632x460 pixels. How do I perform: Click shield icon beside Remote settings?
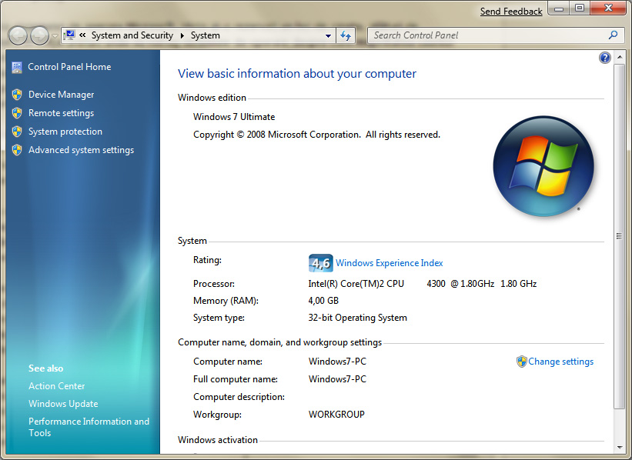(17, 113)
